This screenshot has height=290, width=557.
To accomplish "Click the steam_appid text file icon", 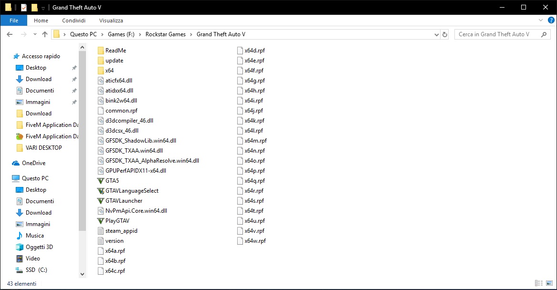I will click(x=101, y=231).
